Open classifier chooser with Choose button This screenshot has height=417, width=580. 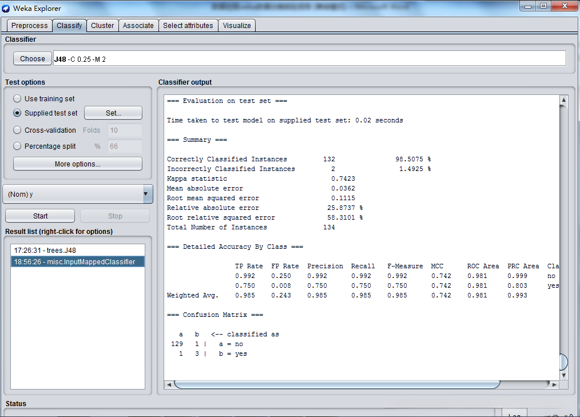tap(32, 59)
